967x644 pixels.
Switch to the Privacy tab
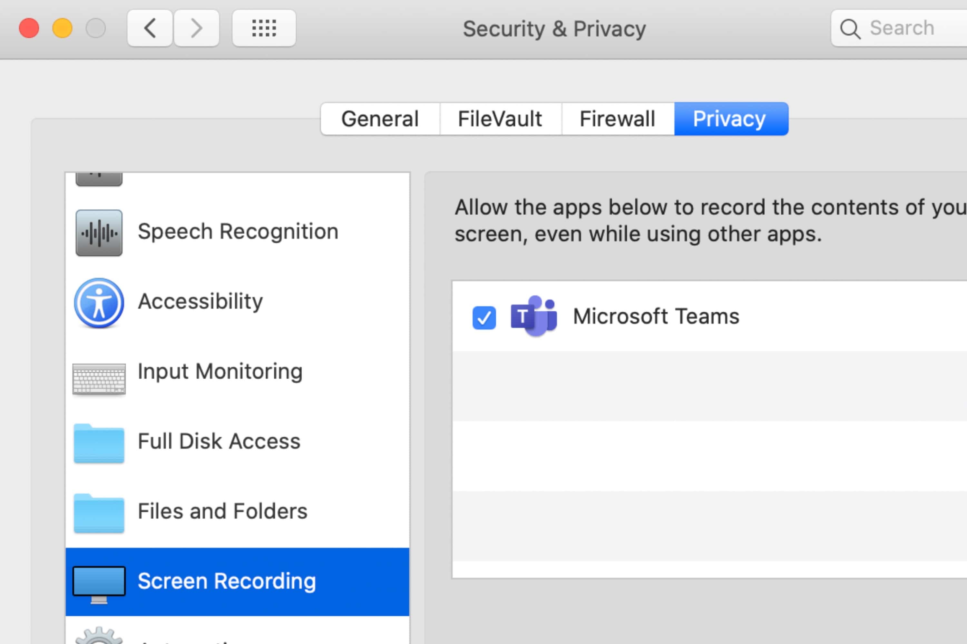tap(729, 118)
